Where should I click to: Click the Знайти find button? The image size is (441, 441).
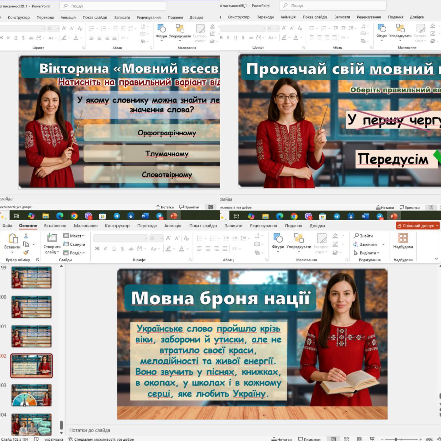click(363, 236)
